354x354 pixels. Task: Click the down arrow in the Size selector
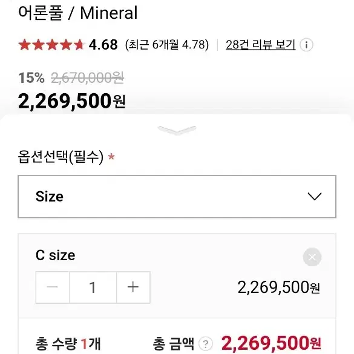[x=315, y=197]
